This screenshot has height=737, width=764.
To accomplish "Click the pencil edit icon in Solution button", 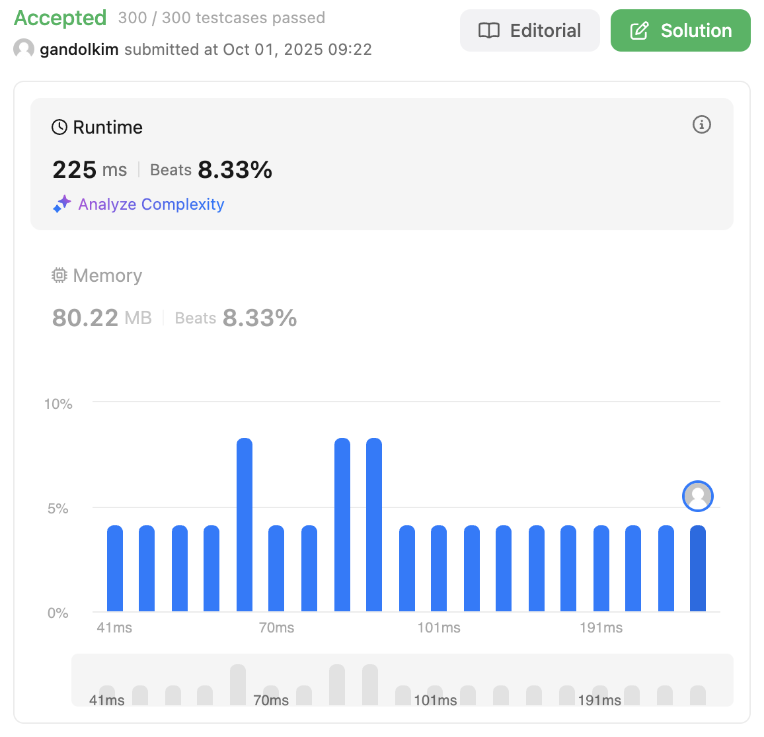I will [x=639, y=30].
